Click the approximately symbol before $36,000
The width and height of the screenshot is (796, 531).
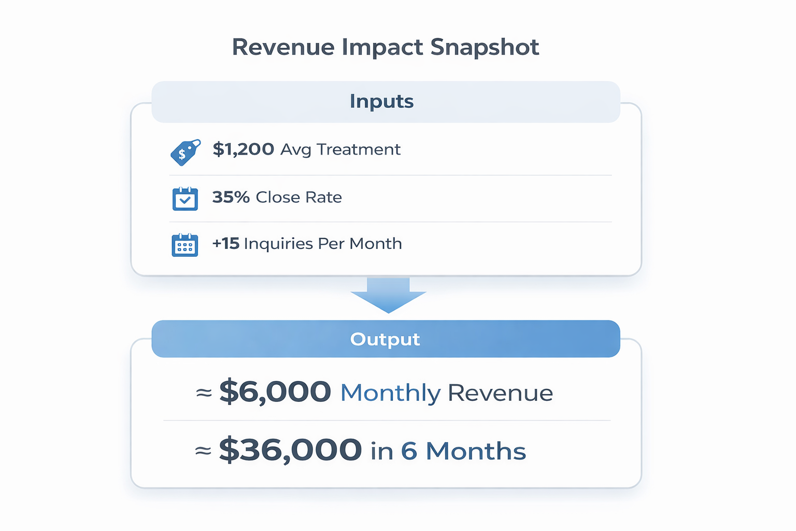coord(203,451)
